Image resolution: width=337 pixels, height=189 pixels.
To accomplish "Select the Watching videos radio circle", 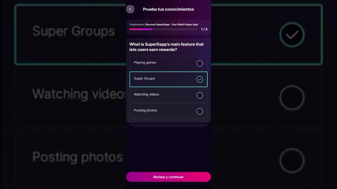I will pos(200,95).
